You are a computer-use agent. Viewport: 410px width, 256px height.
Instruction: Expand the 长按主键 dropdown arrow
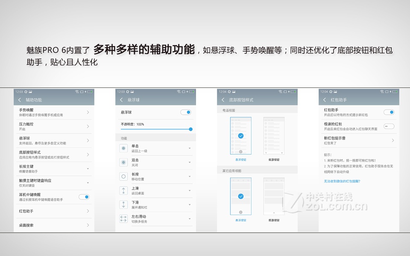(88, 169)
